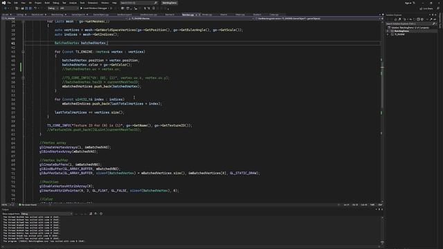
Task: Collapse the comment block at line 49
Action: (23, 77)
